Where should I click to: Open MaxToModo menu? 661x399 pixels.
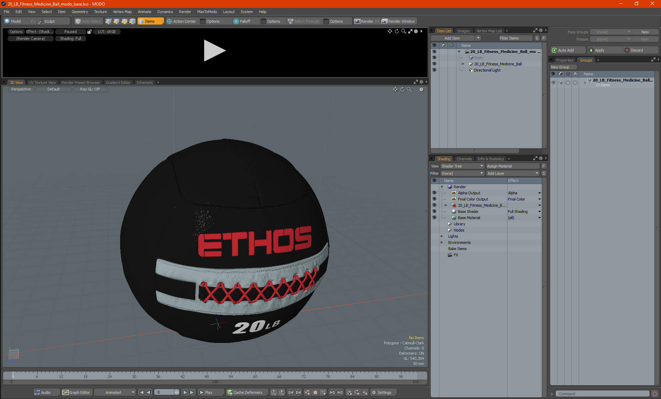(x=207, y=12)
